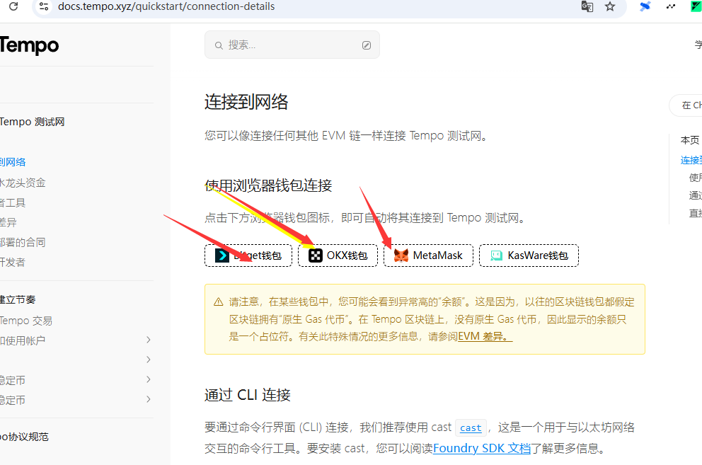Click the KasWare wallet logo icon

point(497,256)
